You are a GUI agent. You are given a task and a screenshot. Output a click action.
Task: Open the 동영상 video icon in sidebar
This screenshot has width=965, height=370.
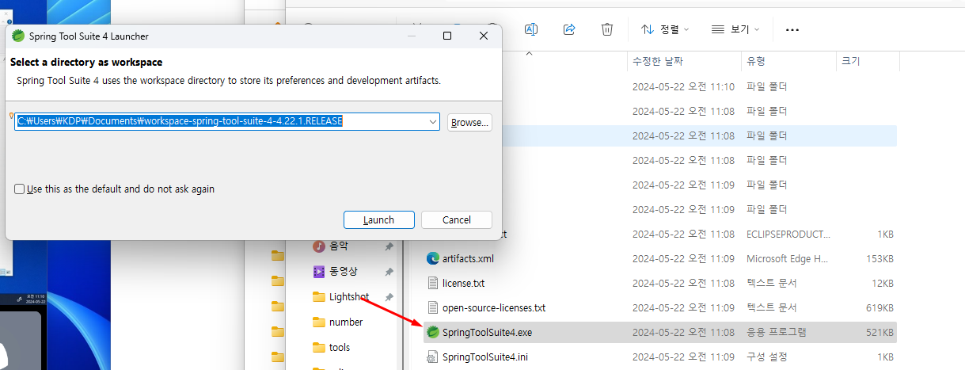click(319, 272)
